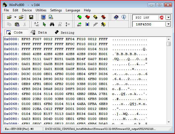Click the GTP-USB programmer status field
This screenshot has height=134, width=175.
22,129
